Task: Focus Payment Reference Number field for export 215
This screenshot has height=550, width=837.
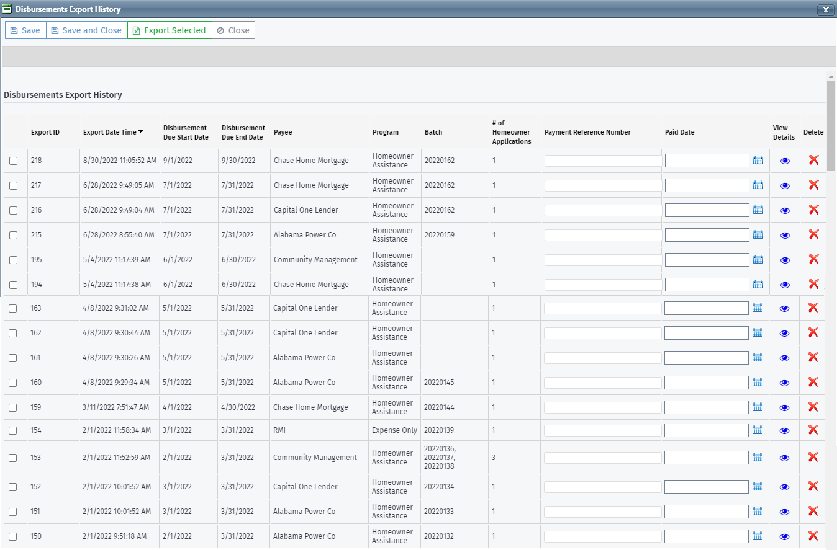Action: (x=602, y=235)
